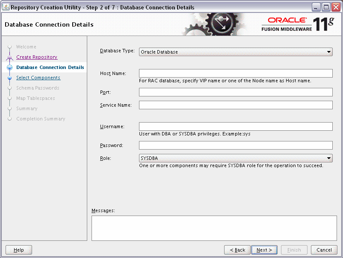The image size is (343, 258).
Task: Click the Service Name field
Action: tap(235, 105)
